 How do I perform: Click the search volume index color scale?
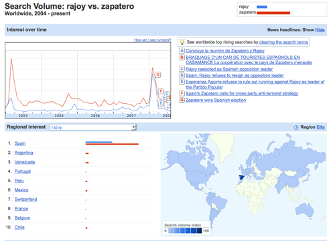click(x=185, y=231)
